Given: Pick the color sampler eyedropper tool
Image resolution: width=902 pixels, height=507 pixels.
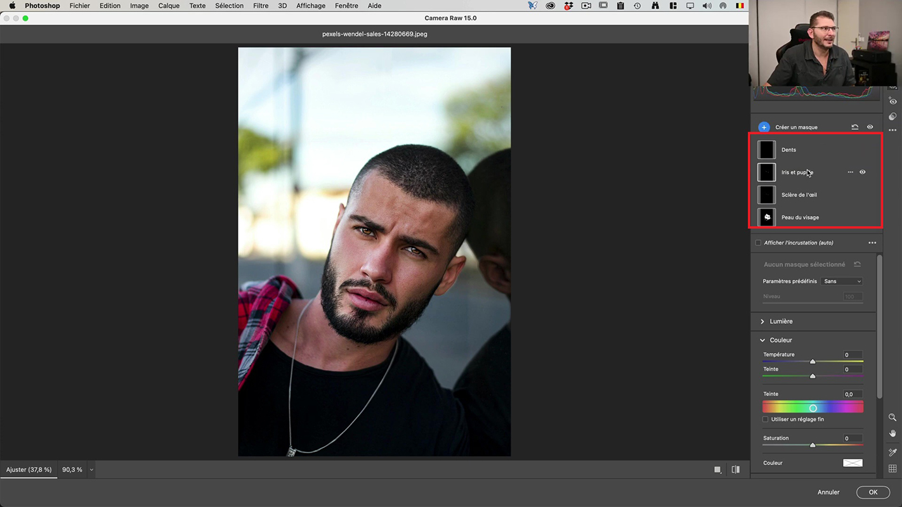Looking at the screenshot, I should pyautogui.click(x=892, y=452).
